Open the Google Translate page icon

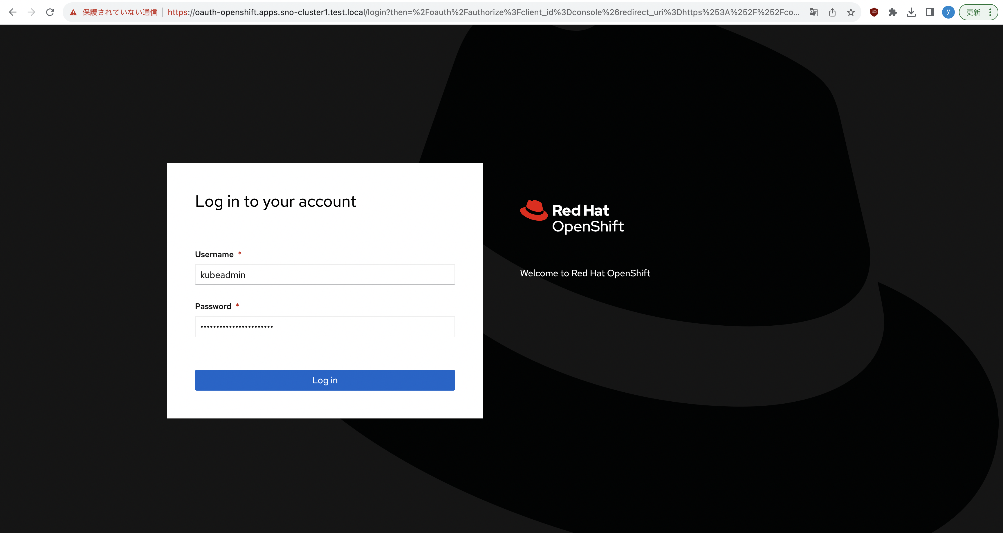pyautogui.click(x=813, y=12)
